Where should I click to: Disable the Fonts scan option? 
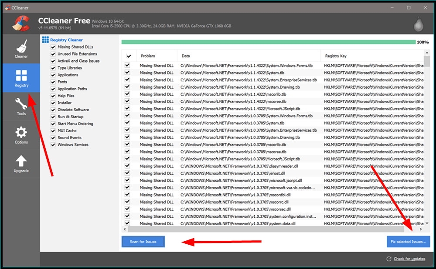pos(53,82)
